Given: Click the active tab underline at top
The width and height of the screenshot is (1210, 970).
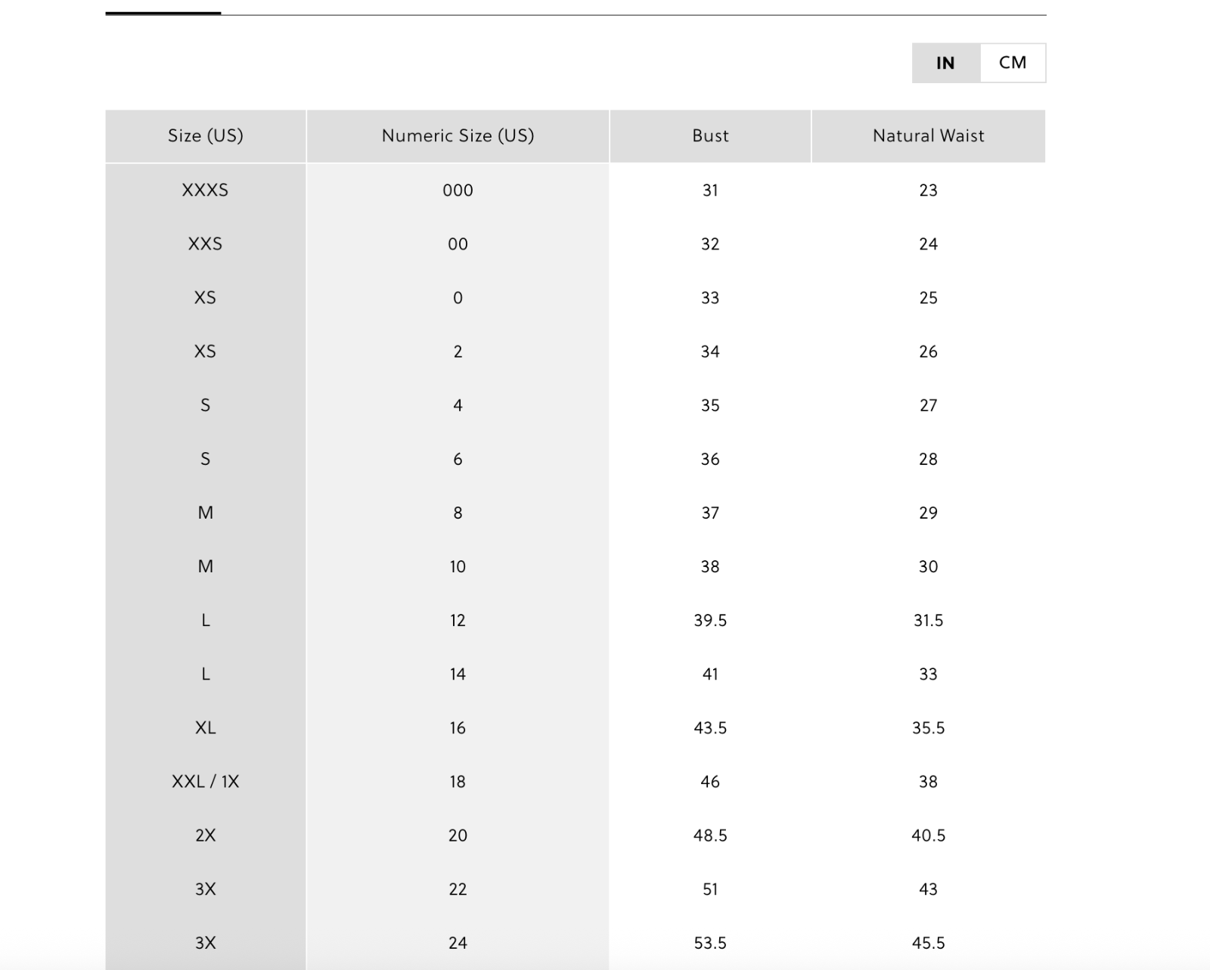Looking at the screenshot, I should click(x=163, y=13).
